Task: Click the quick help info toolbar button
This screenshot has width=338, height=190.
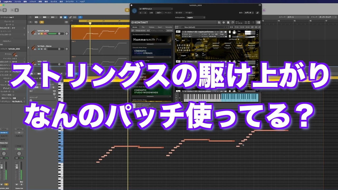Action: point(4,10)
